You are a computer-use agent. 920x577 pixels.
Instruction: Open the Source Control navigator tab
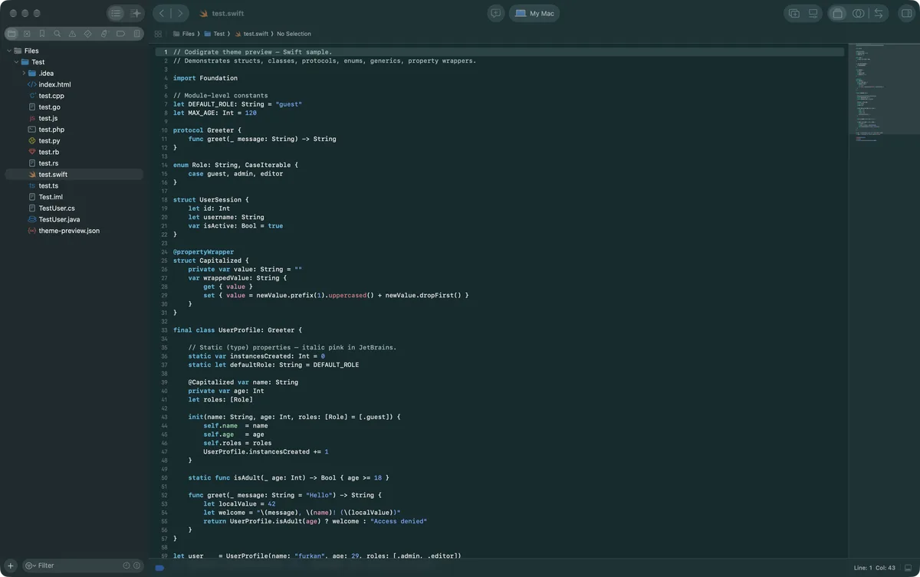point(27,34)
